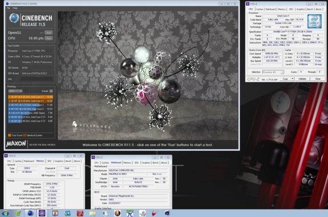
Task: Open SPD tab in top-right CPU-Z window
Action: [x=291, y=9]
